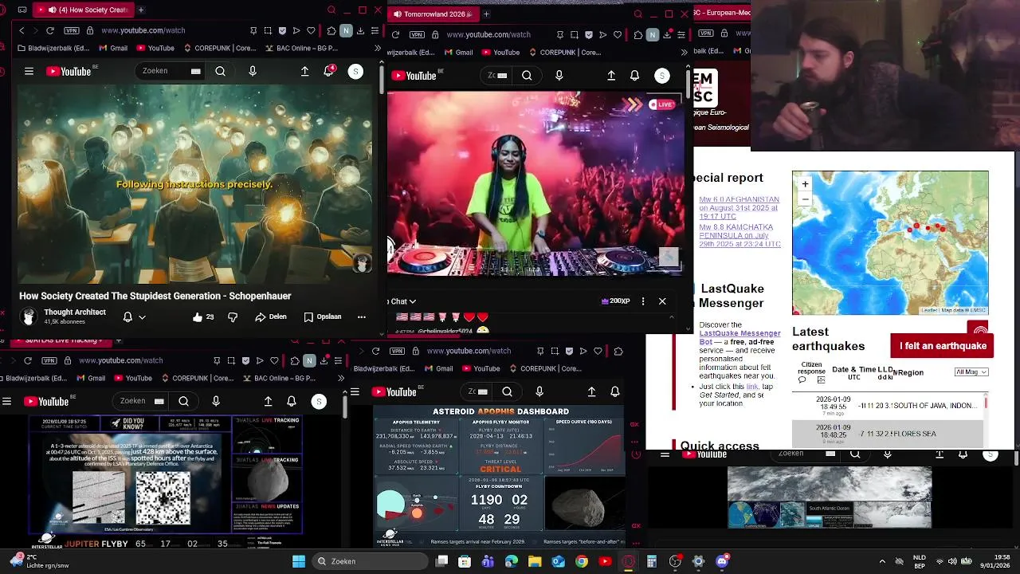Image resolution: width=1020 pixels, height=574 pixels.
Task: Click YouTube search magnifier in Tomorrowland window
Action: (527, 76)
